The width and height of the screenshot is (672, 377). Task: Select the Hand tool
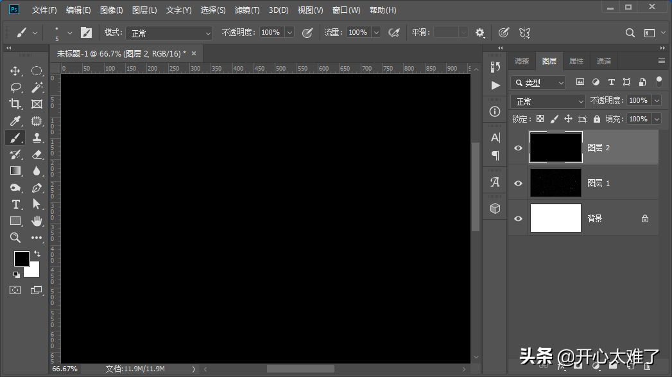(37, 221)
